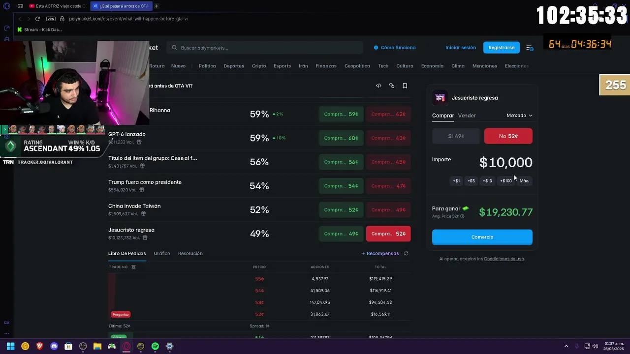Screen dimensions: 630x354
Task: Click the $10,000 amount field
Action: click(x=505, y=162)
